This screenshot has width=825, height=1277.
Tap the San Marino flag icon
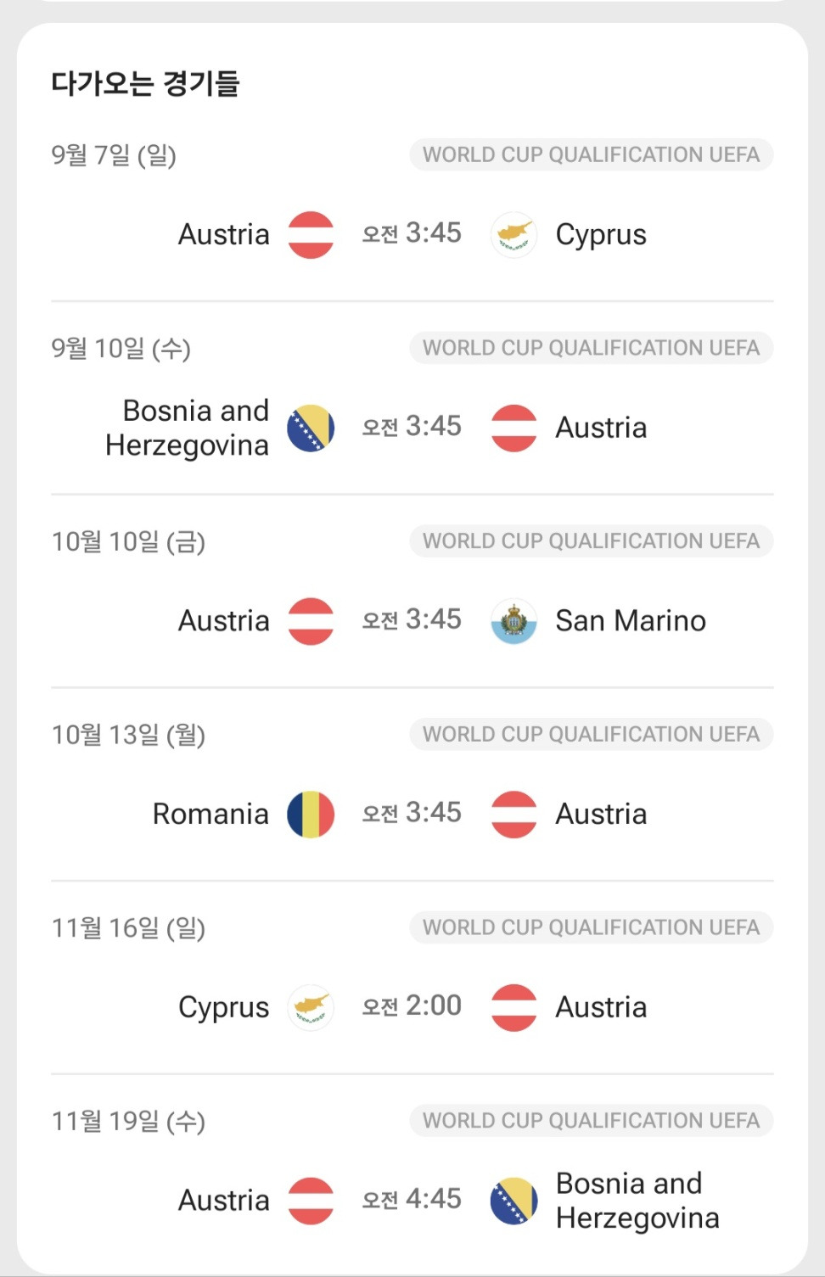pos(514,621)
